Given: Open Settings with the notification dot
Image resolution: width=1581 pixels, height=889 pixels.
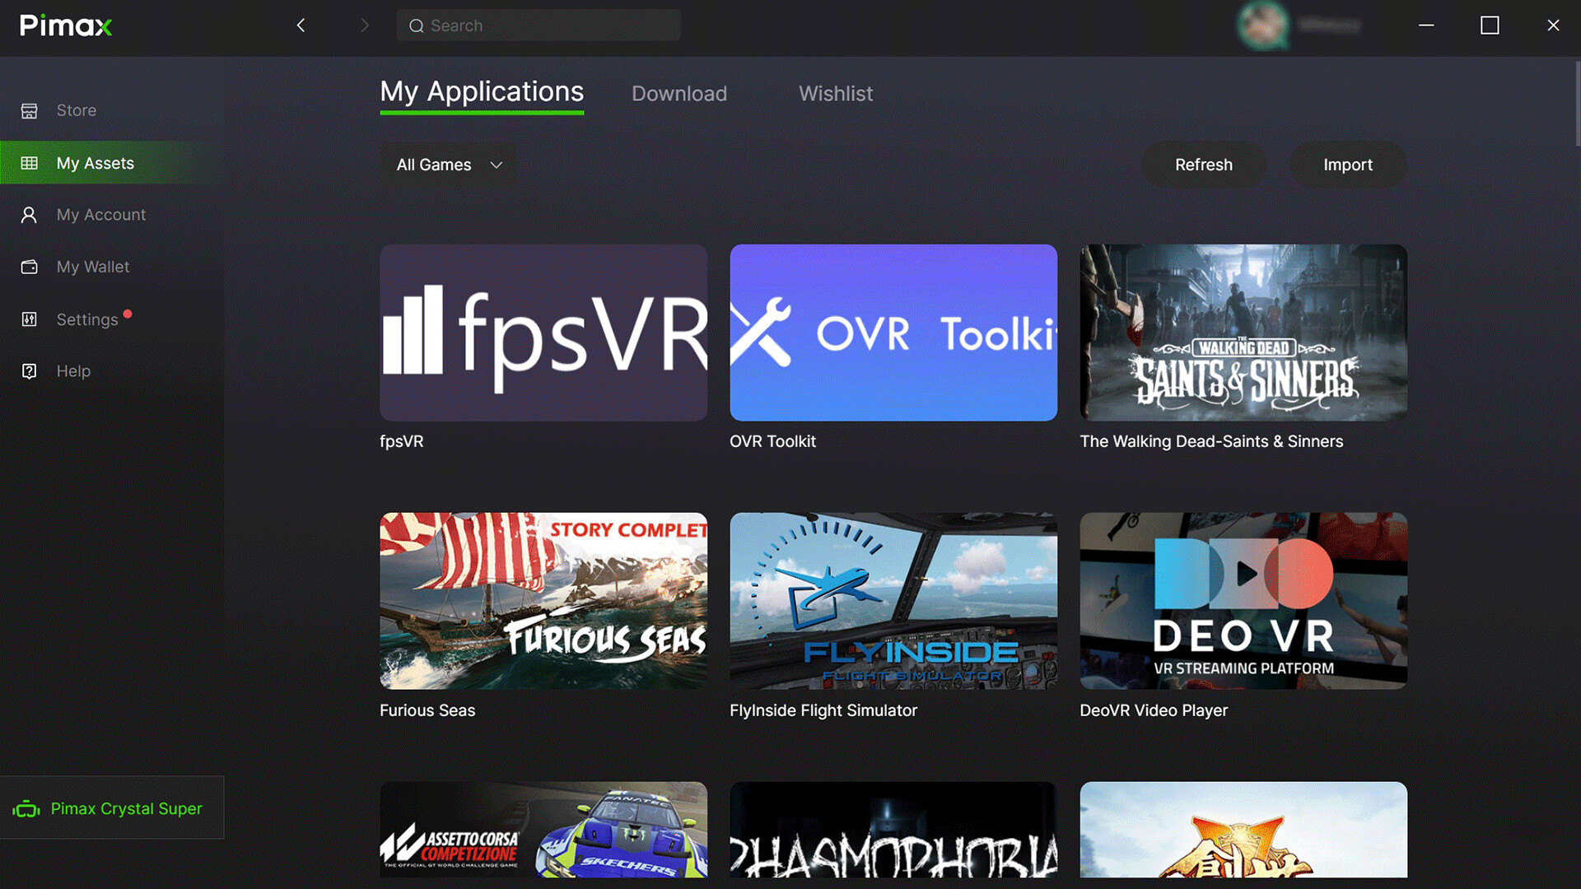Looking at the screenshot, I should click(86, 319).
